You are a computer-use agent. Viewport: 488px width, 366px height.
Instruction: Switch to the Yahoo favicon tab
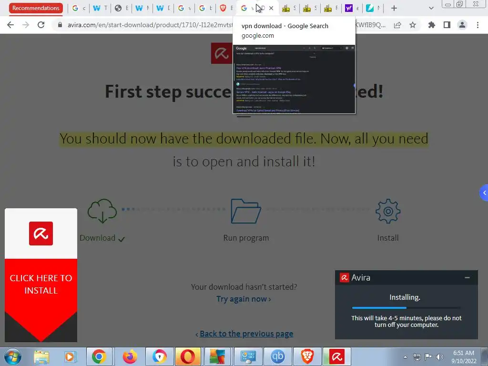point(349,8)
